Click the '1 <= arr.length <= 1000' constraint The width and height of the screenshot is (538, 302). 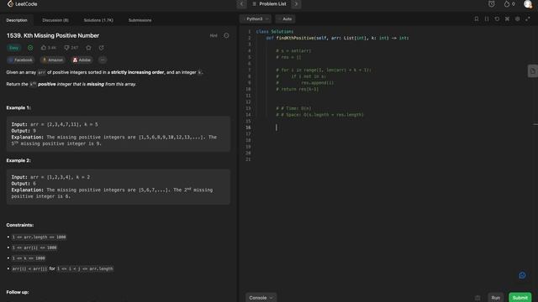pyautogui.click(x=39, y=237)
